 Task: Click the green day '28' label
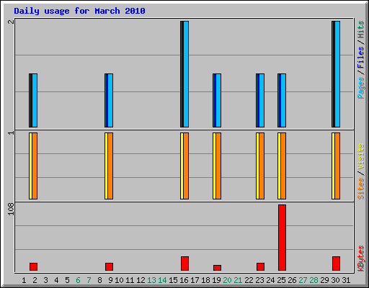point(314,280)
